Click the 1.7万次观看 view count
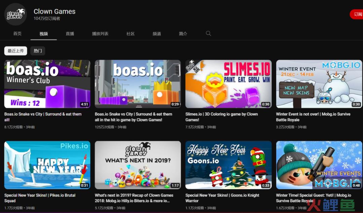363x213 pixels. tap(13, 208)
